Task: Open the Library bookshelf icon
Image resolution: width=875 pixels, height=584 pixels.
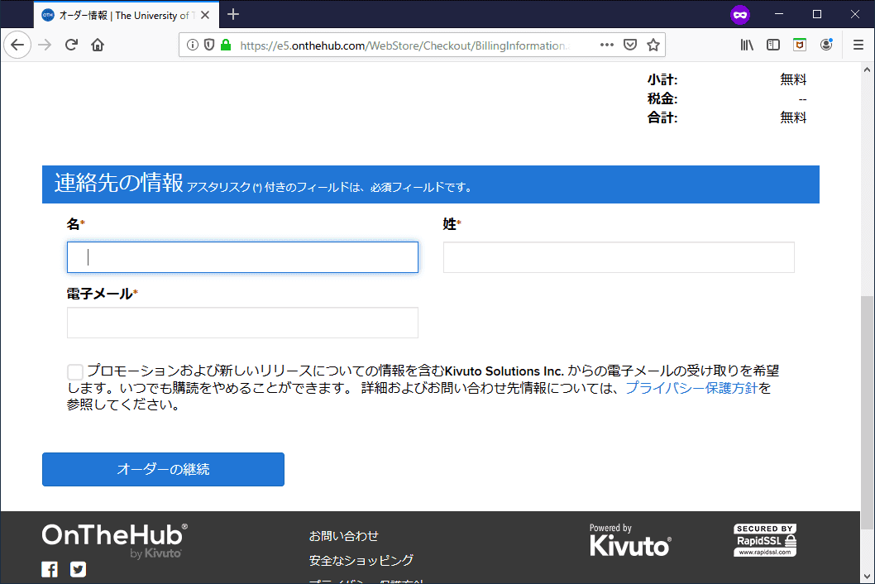Action: [747, 45]
